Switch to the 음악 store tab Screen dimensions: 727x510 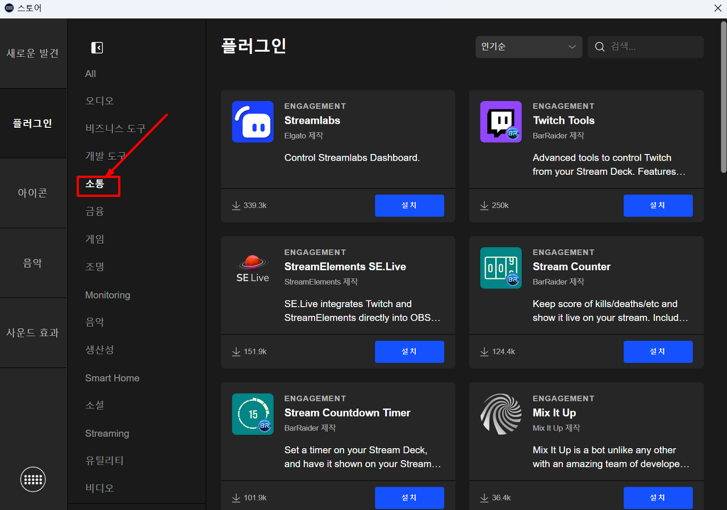[x=33, y=263]
